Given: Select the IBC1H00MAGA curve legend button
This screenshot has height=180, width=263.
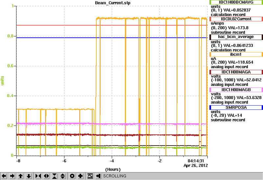Looking at the screenshot, I should click(x=236, y=72).
